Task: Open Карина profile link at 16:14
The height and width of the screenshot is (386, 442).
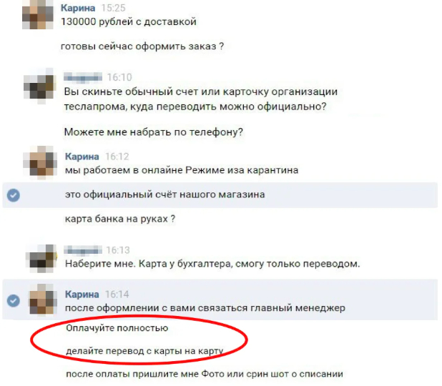Action: (x=82, y=295)
